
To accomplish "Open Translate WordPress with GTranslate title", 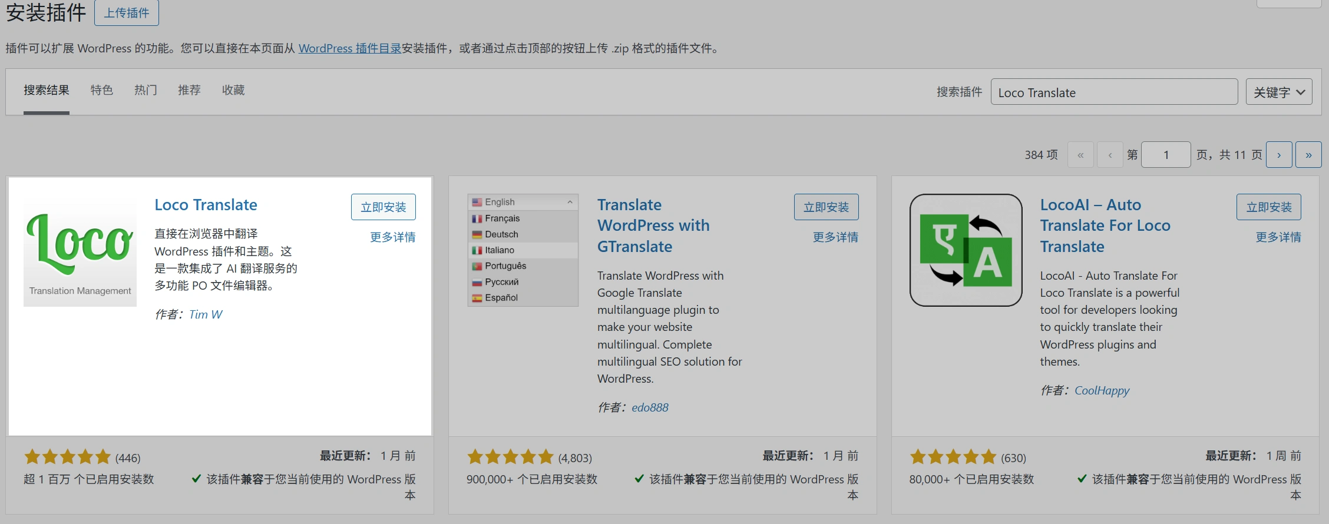I will tap(653, 225).
